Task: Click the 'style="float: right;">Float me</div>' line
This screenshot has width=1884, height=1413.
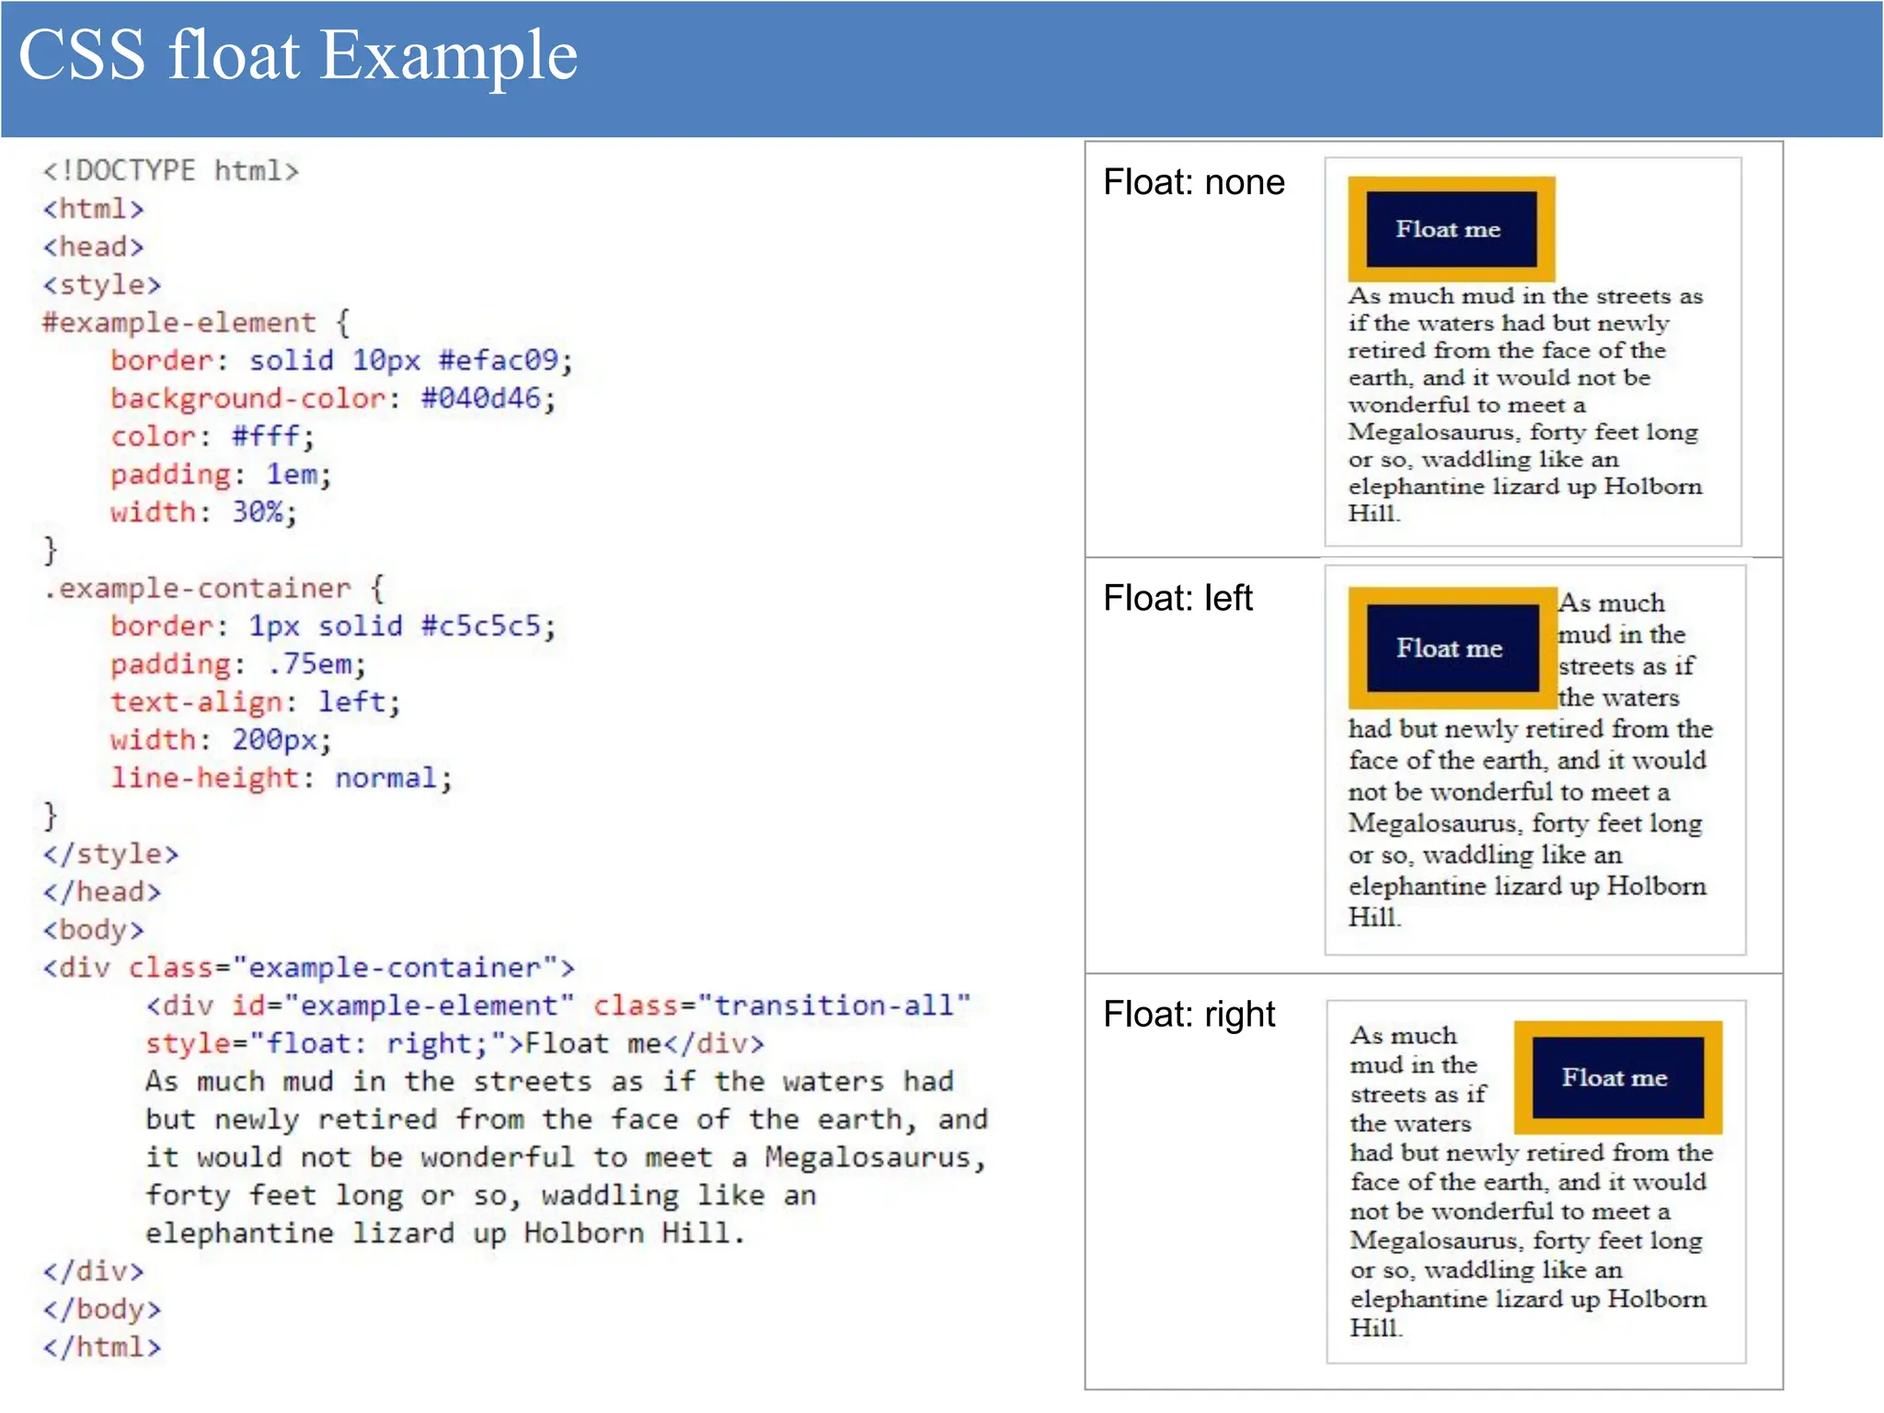Action: click(454, 1044)
